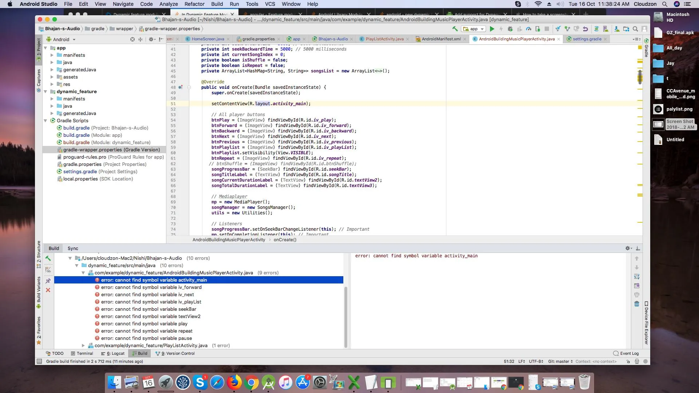Select the iv_forward symbol error entry

[151, 287]
